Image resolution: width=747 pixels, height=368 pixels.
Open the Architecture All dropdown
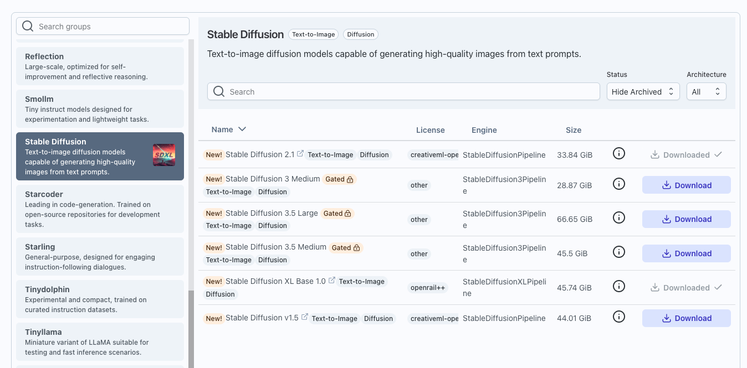(706, 92)
